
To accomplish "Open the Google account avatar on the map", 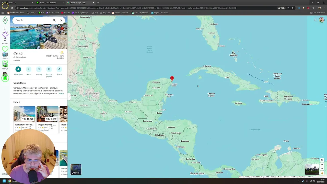I will pos(322,20).
